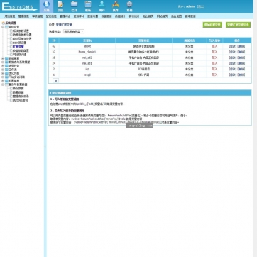Image resolution: width=257 pixels, height=257 pixels.
Task: Click the EmpireCMS logo
Action: pyautogui.click(x=19, y=6)
